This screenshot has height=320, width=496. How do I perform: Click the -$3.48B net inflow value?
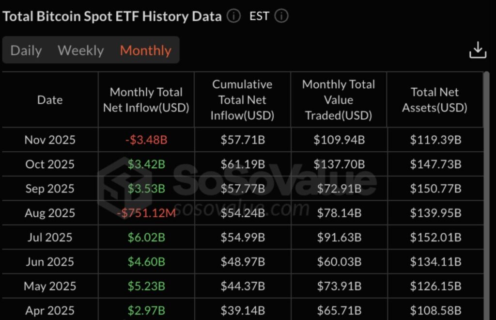tap(146, 140)
